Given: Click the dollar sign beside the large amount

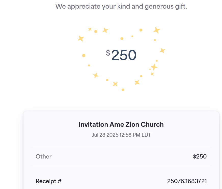Looking at the screenshot, I should 108,53.
